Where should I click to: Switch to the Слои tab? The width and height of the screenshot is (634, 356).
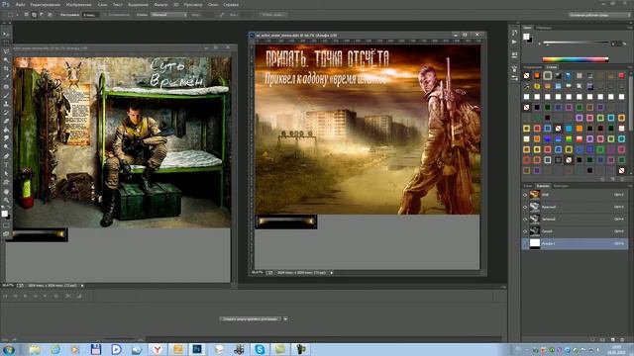pyautogui.click(x=528, y=186)
